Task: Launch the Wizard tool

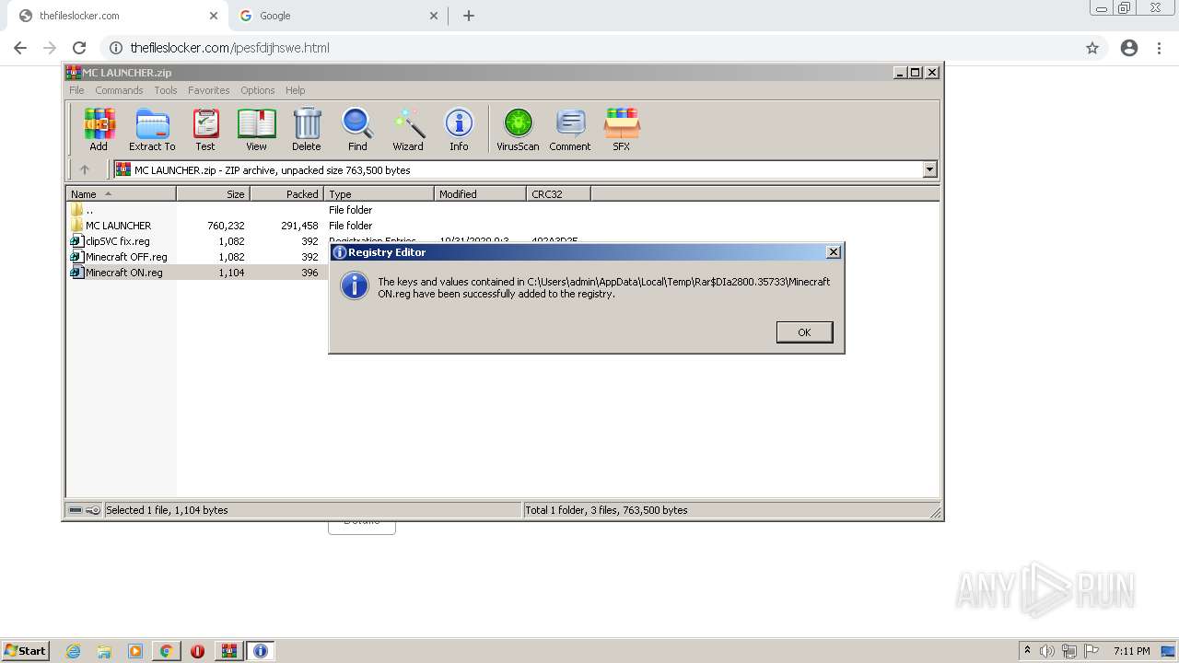Action: pos(408,129)
